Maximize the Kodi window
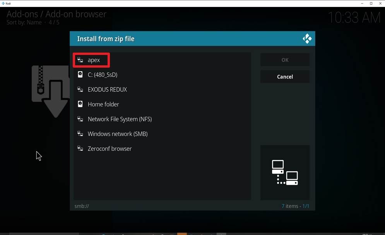The height and width of the screenshot is (235, 385). (371, 3)
